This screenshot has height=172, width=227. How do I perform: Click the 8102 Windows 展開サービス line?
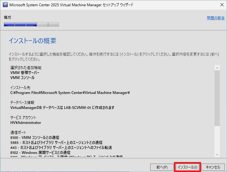pos(40,153)
